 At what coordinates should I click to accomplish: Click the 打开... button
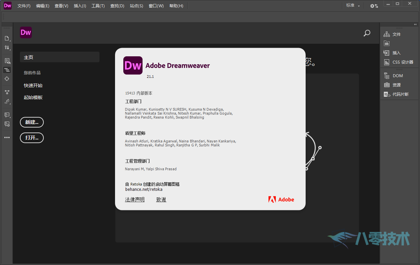click(x=32, y=138)
